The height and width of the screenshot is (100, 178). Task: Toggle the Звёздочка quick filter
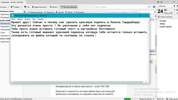click(x=49, y=12)
